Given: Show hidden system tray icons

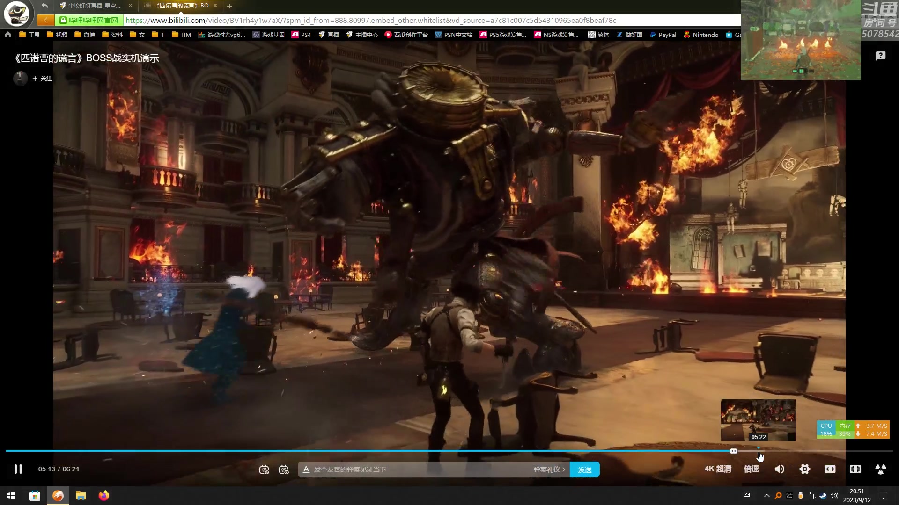Looking at the screenshot, I should pos(766,496).
